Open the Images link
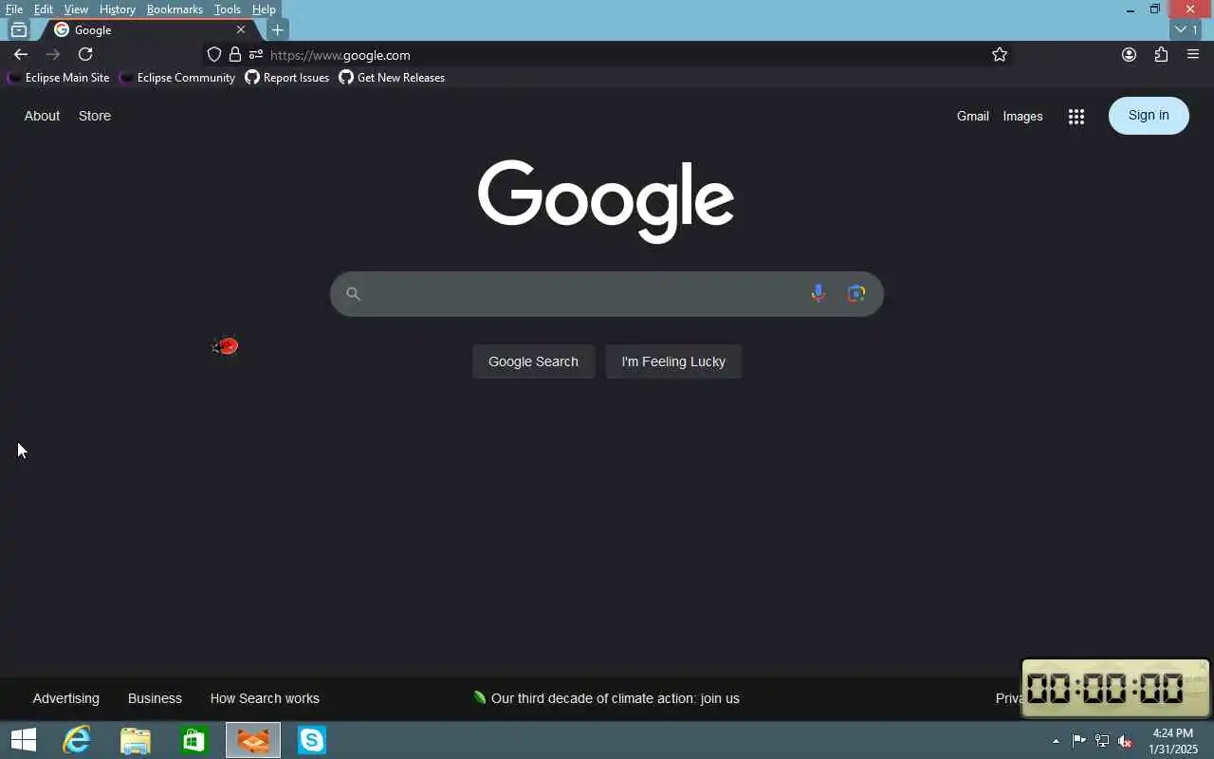The width and height of the screenshot is (1214, 759). (1022, 117)
